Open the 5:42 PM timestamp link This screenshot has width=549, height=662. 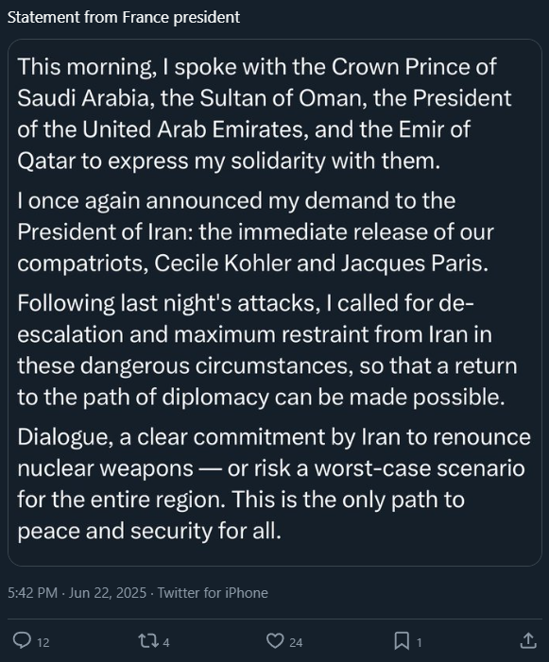click(32, 593)
